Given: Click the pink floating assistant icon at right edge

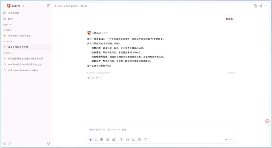Looking at the screenshot, I should point(268,121).
